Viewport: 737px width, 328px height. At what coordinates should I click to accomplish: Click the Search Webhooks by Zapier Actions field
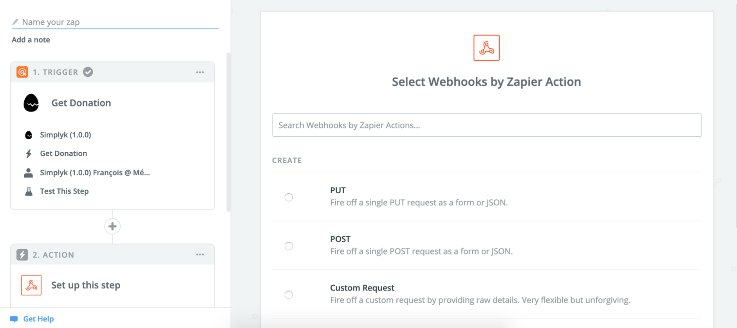pos(487,125)
